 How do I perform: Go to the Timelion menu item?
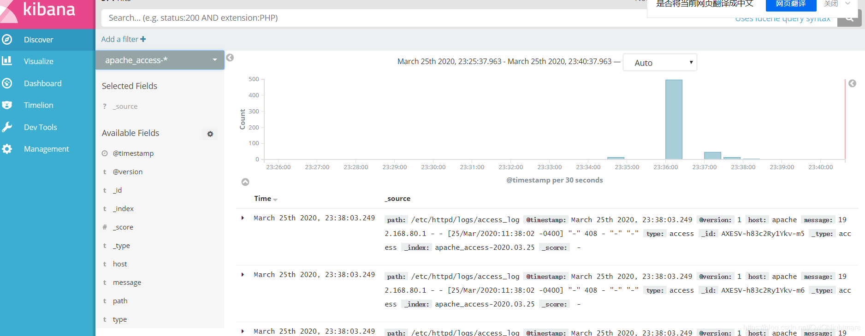pos(38,105)
